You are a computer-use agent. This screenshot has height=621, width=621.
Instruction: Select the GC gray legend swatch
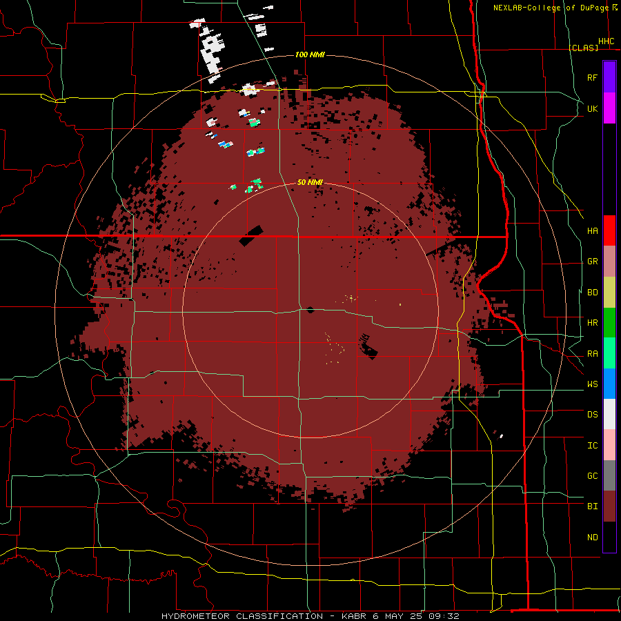609,475
